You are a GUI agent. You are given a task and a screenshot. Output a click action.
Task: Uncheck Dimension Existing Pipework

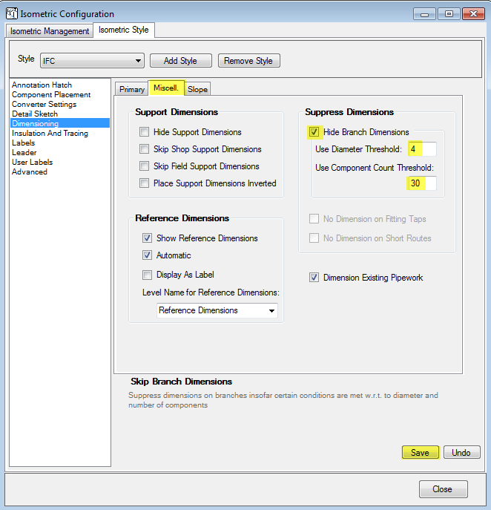tap(314, 278)
